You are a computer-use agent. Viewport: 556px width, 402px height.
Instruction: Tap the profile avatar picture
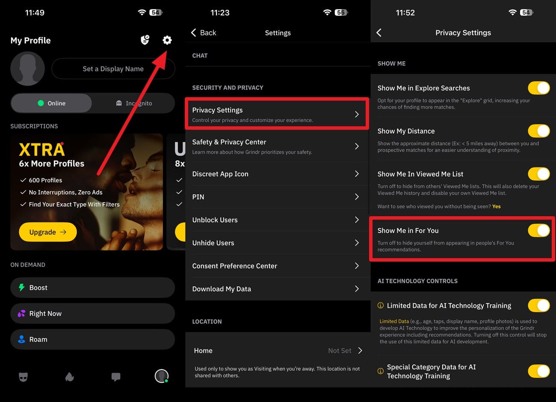point(27,68)
